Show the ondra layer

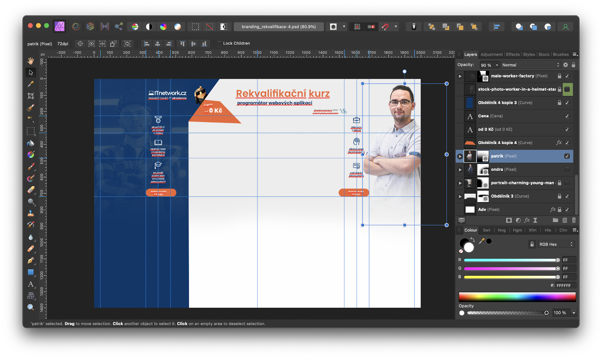click(567, 169)
